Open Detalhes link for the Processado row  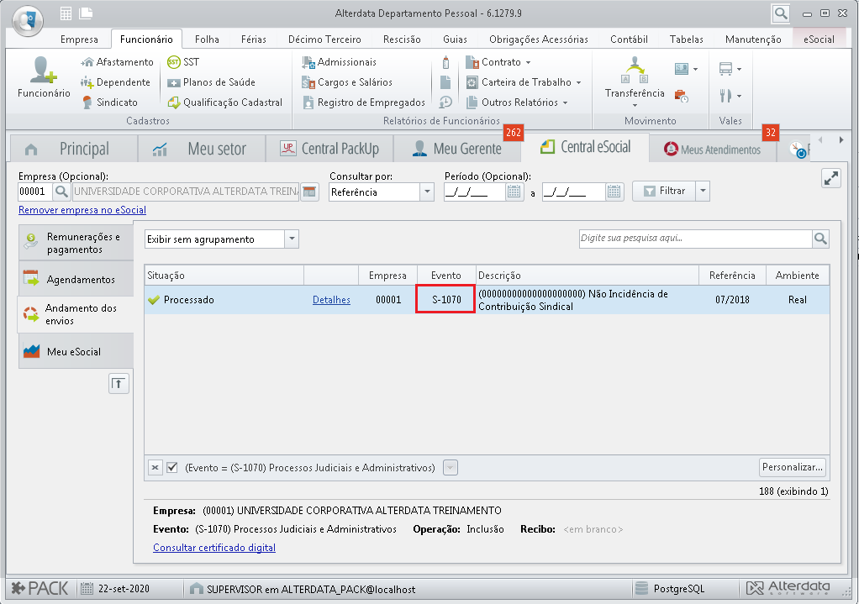point(331,300)
